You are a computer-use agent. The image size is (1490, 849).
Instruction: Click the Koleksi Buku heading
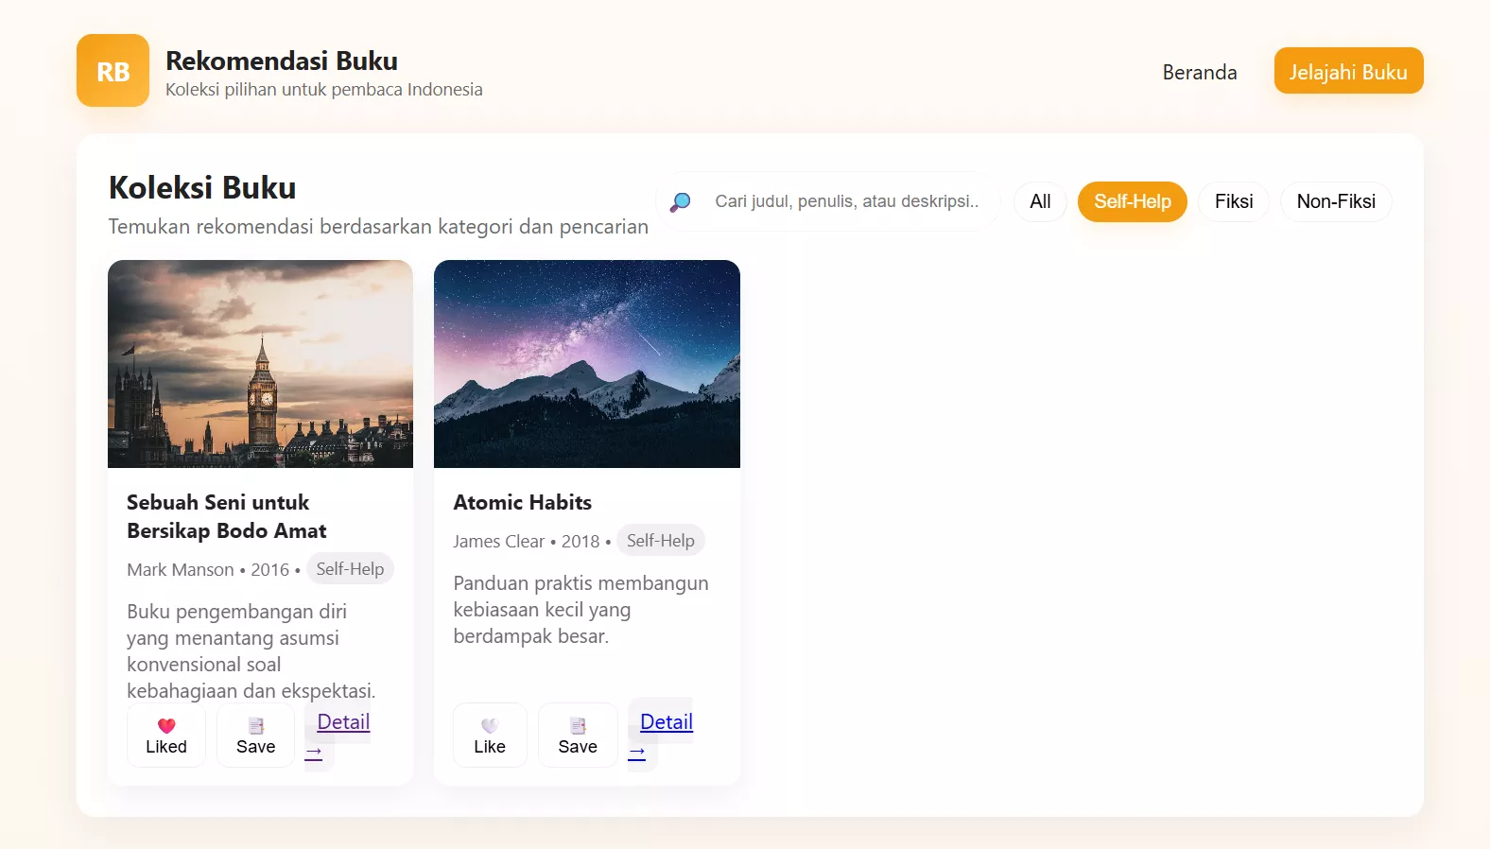[202, 187]
